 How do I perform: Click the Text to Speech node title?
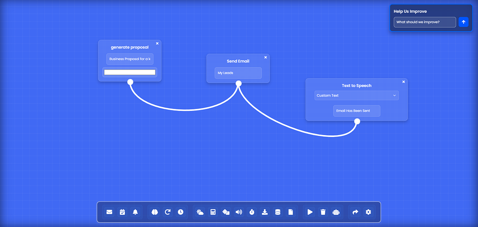(357, 86)
